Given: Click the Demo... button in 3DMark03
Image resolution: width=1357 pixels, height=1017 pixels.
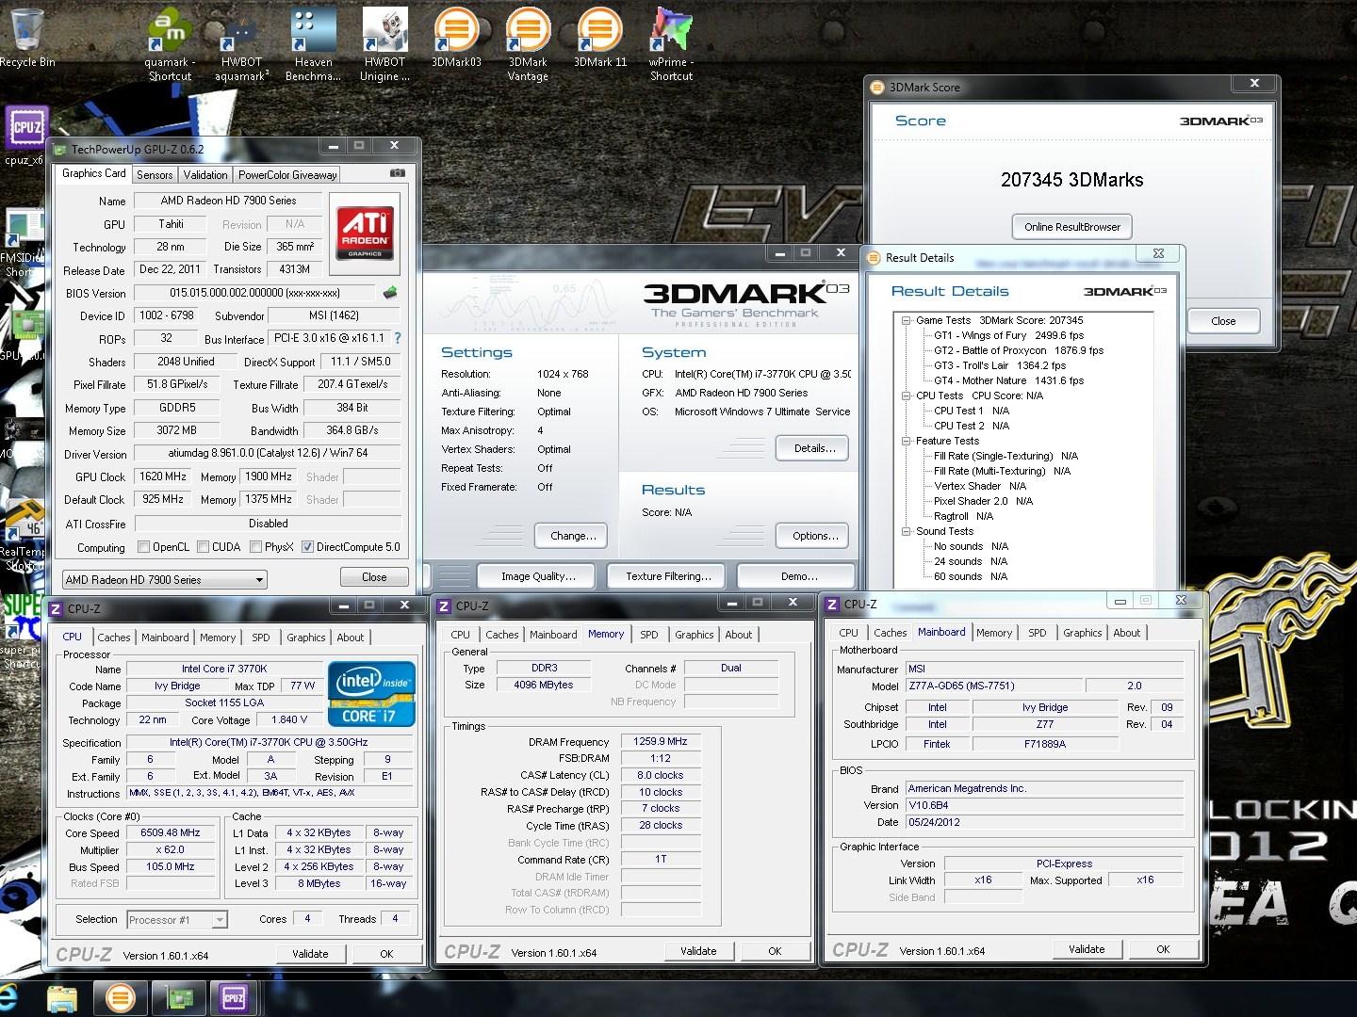Looking at the screenshot, I should pyautogui.click(x=798, y=576).
